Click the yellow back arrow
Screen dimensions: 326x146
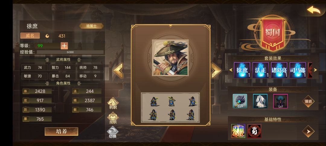click(314, 10)
